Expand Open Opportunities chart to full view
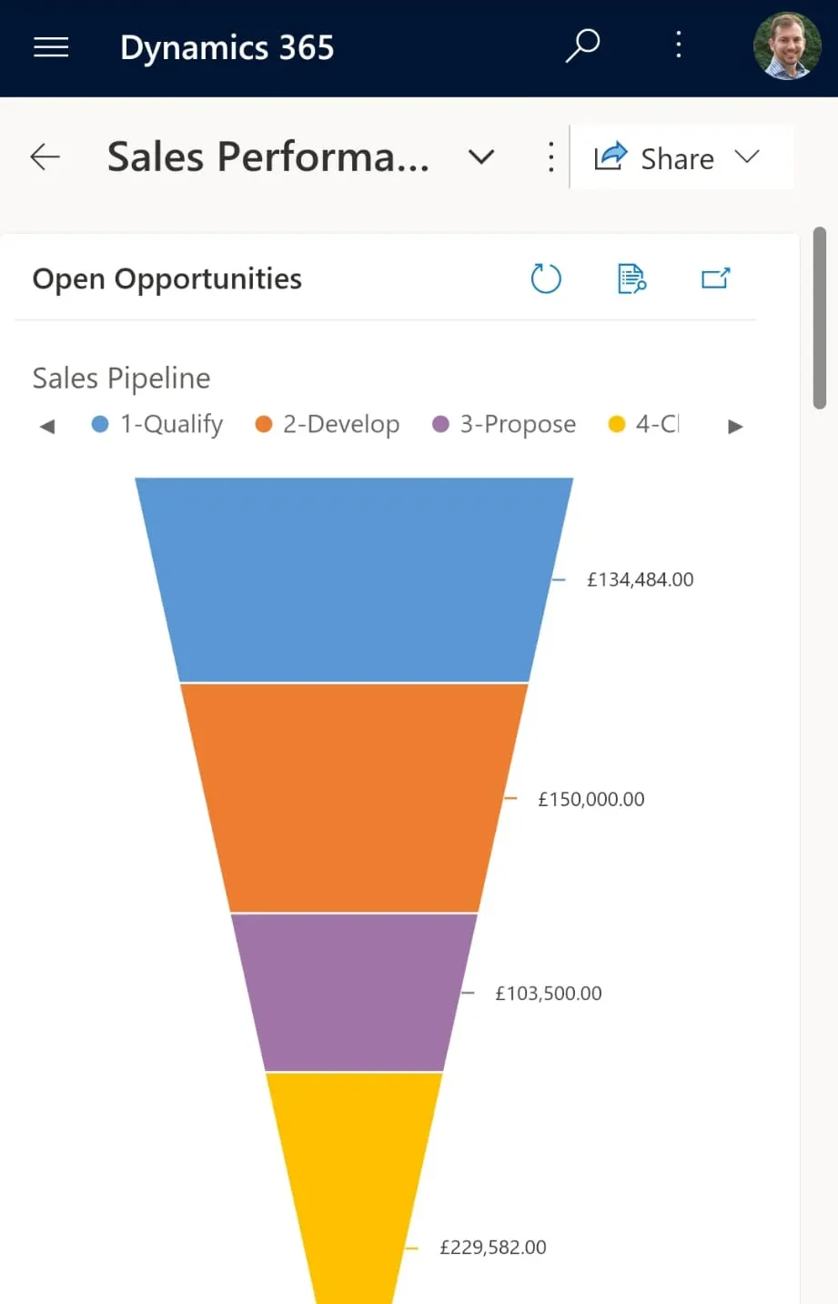 tap(716, 278)
